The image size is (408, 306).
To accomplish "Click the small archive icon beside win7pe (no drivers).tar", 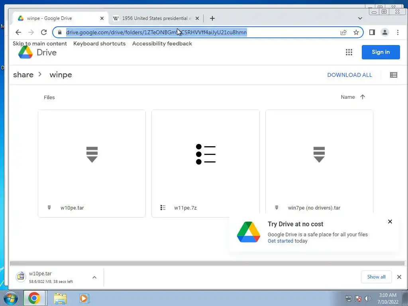I will point(277,208).
